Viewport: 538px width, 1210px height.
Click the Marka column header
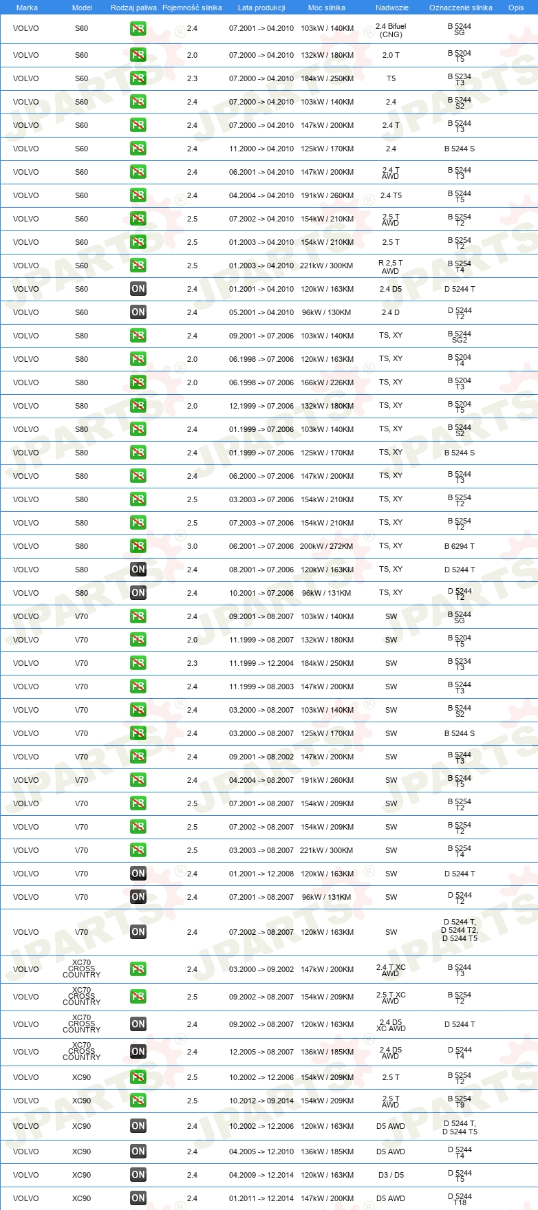coord(27,8)
